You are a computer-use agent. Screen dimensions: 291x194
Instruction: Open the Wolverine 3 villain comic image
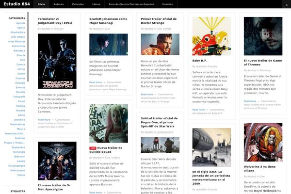(x=263, y=142)
